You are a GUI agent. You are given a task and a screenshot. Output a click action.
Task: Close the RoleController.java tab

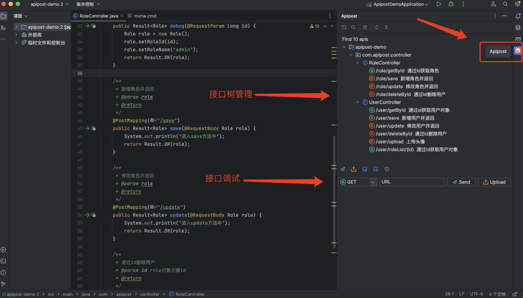point(122,16)
